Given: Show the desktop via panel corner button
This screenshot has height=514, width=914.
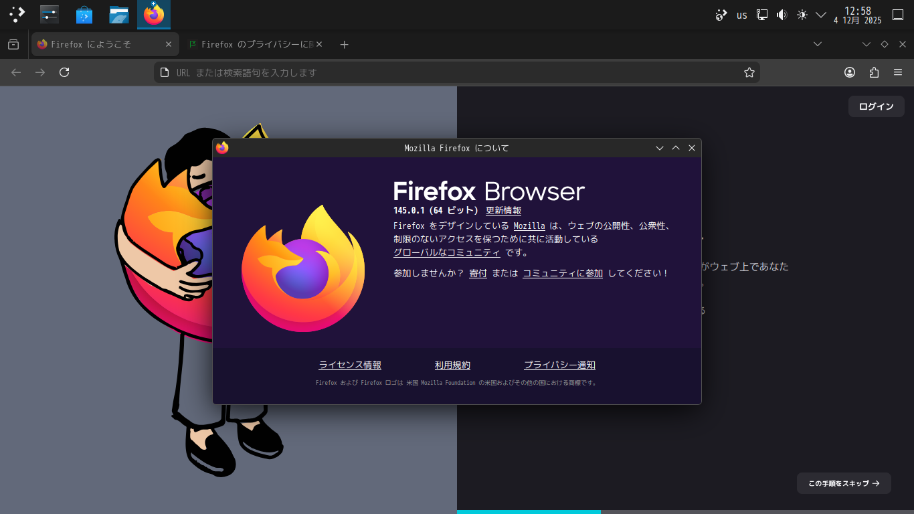Looking at the screenshot, I should [x=898, y=14].
